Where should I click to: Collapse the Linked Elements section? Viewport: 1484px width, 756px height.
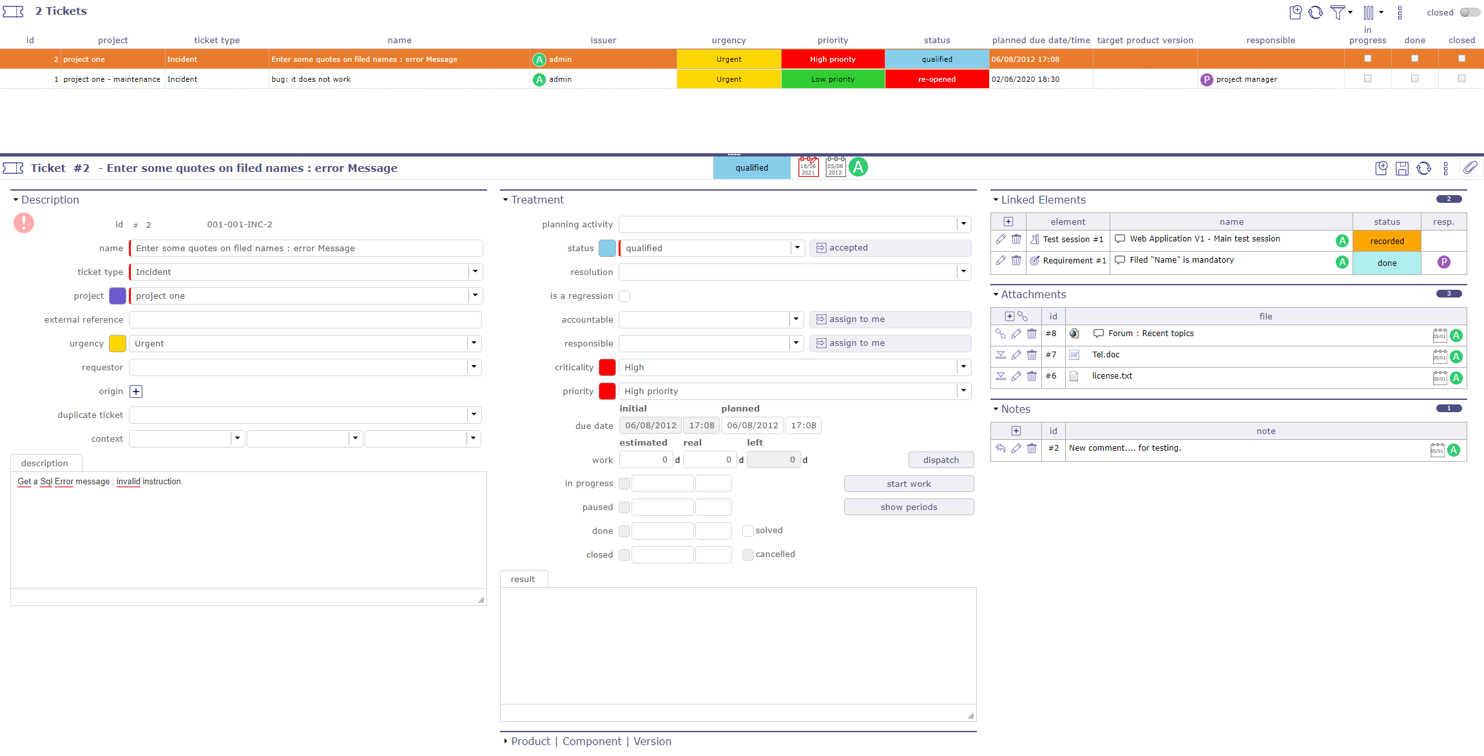pyautogui.click(x=996, y=200)
